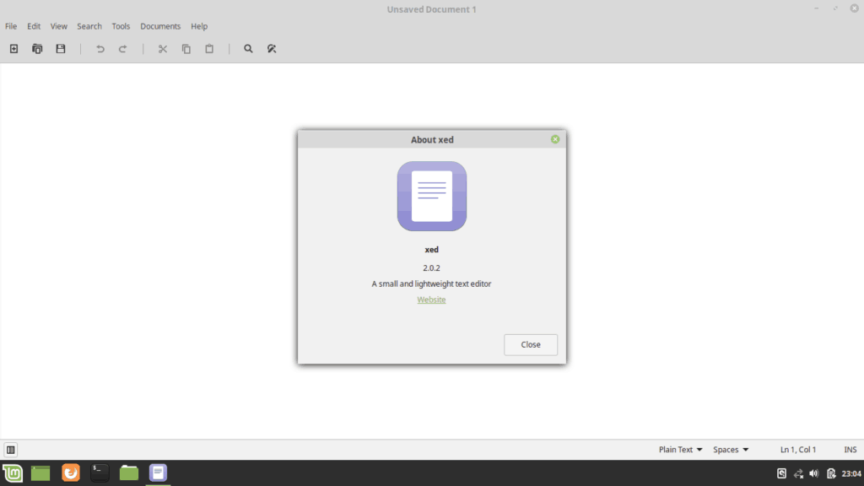
Task: Open the Linux Mint start menu
Action: [x=13, y=472]
